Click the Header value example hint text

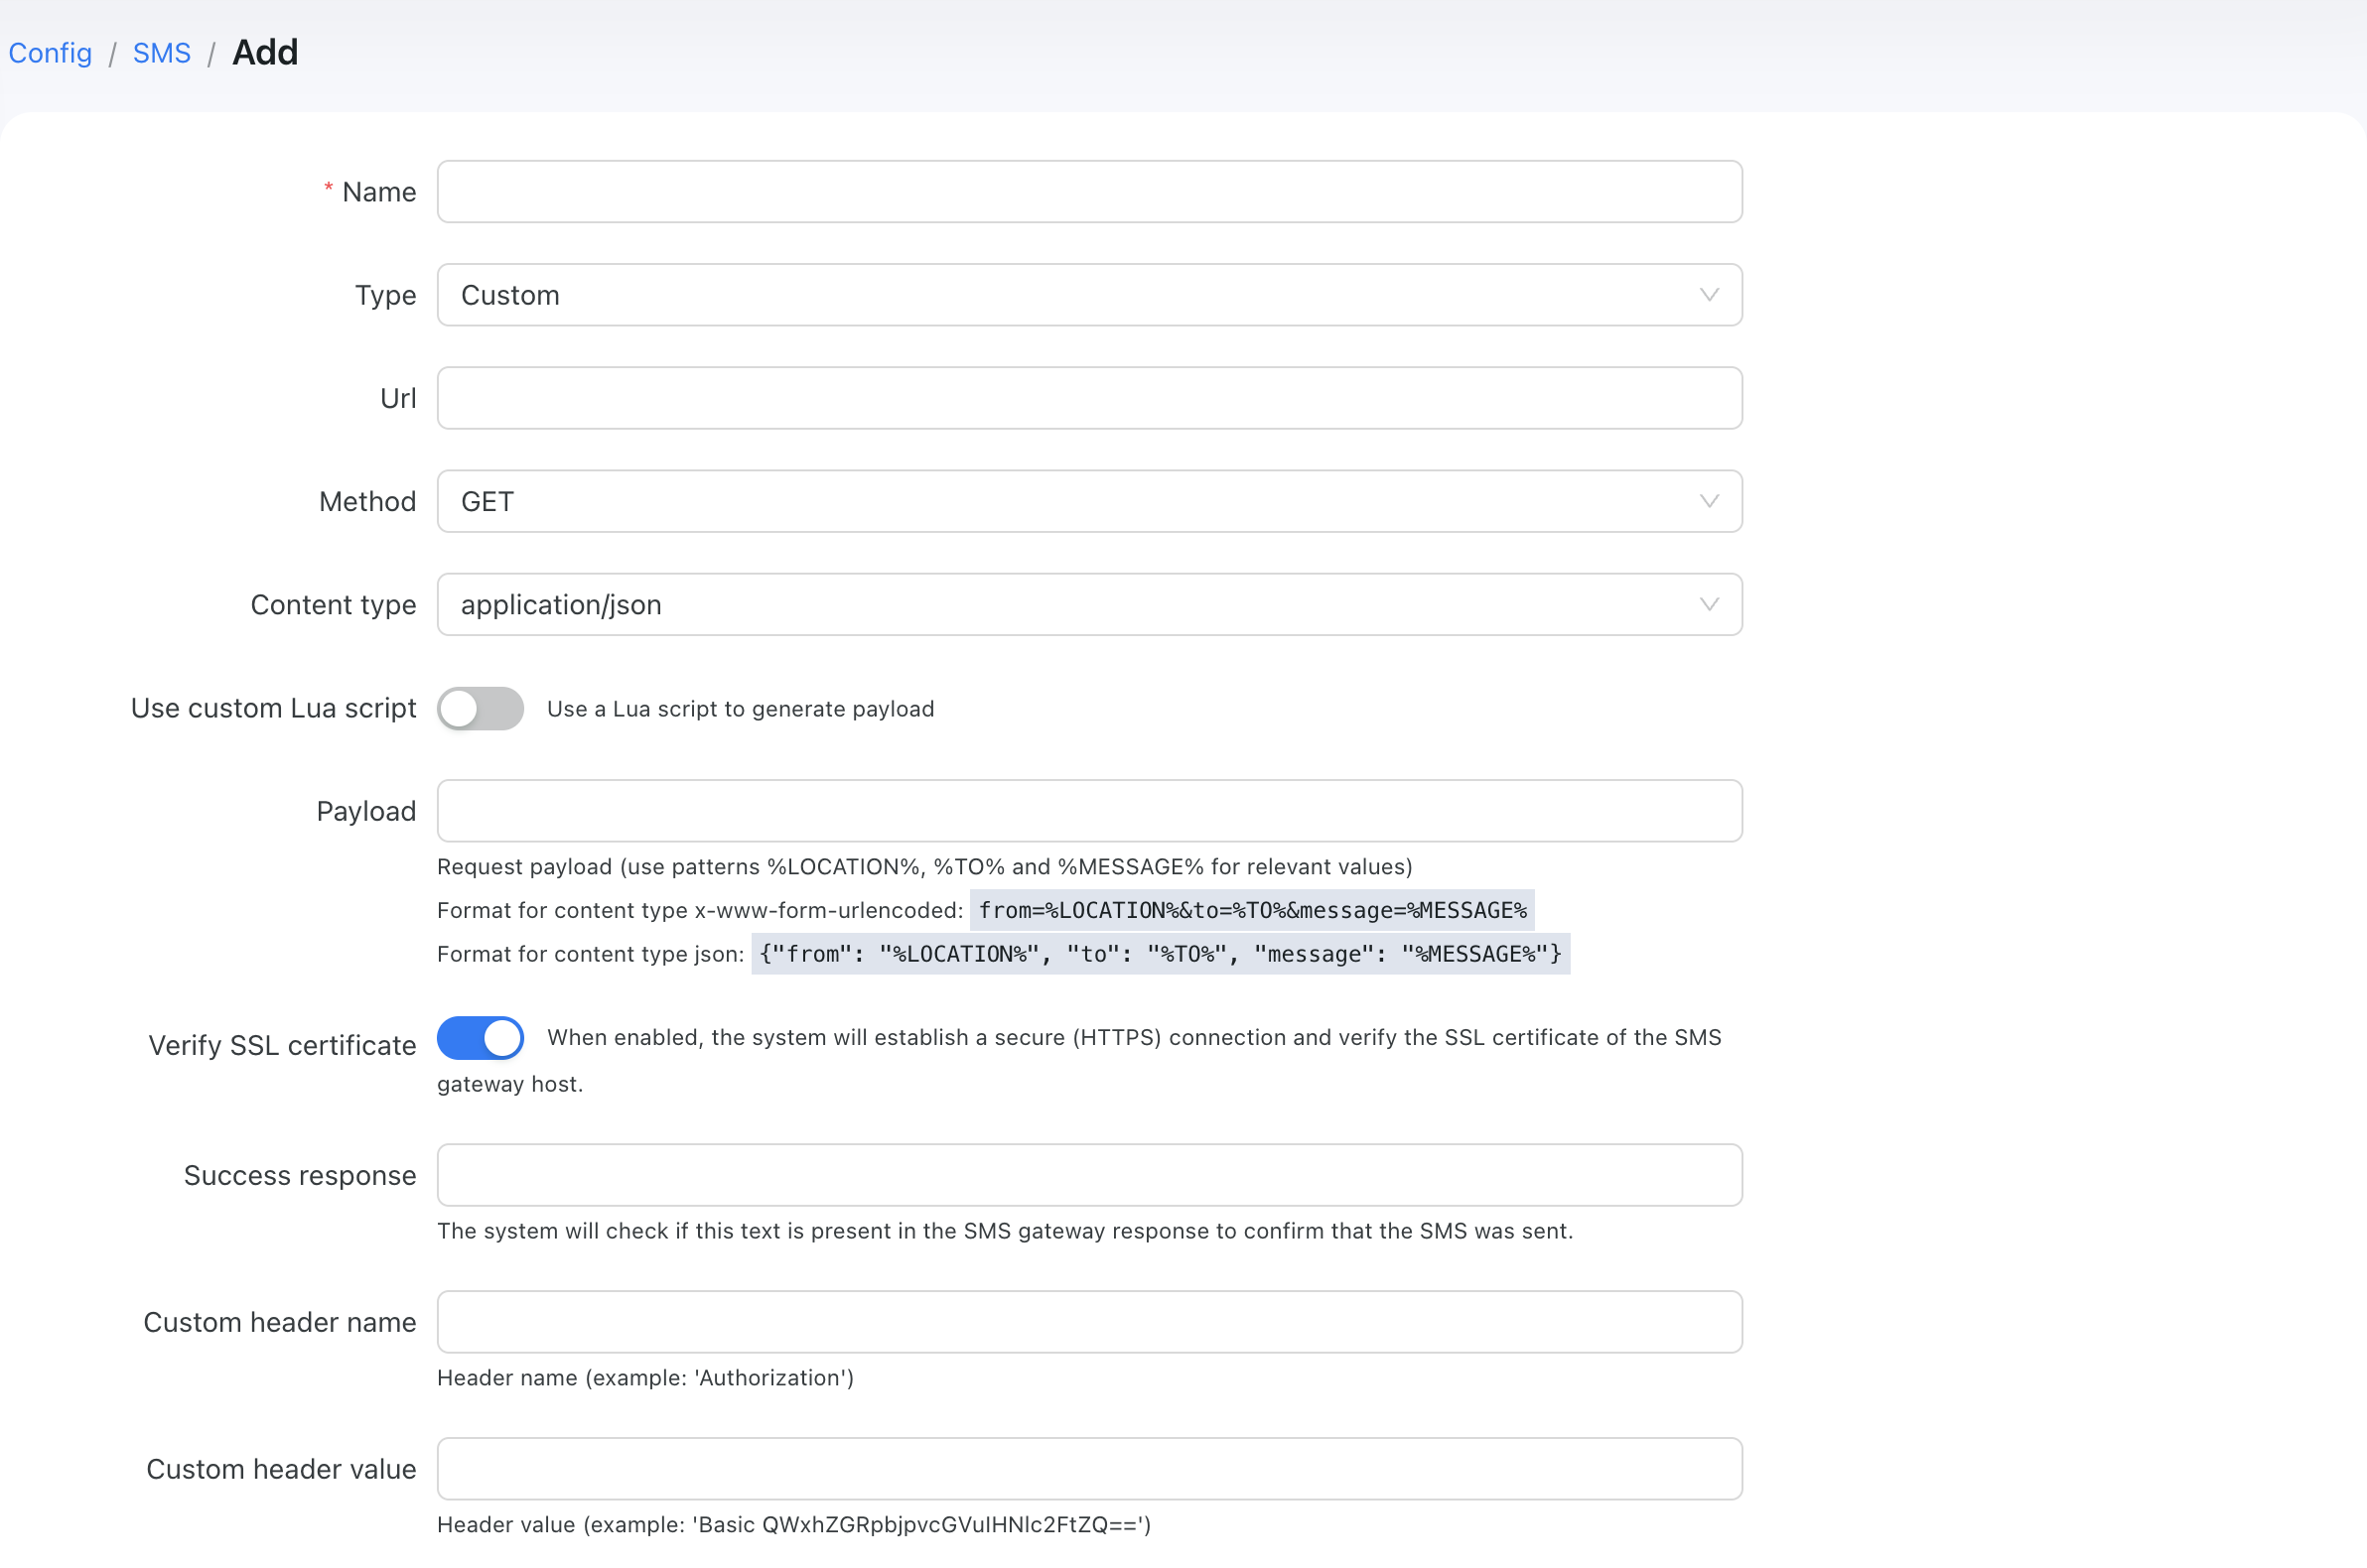794,1525
